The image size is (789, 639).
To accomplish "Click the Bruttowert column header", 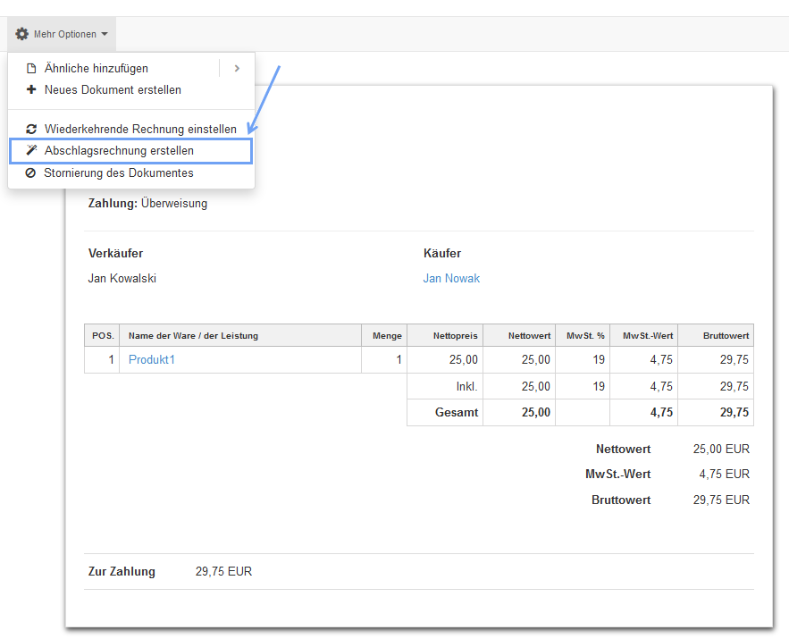I will (x=725, y=336).
